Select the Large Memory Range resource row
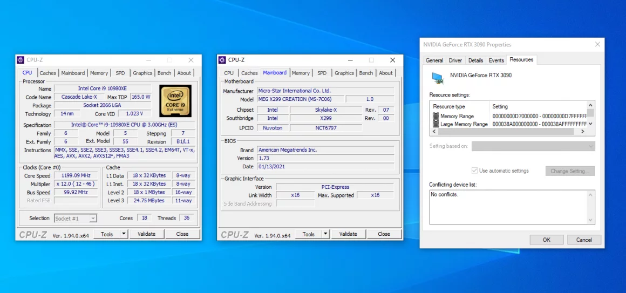The height and width of the screenshot is (293, 626). (x=509, y=124)
